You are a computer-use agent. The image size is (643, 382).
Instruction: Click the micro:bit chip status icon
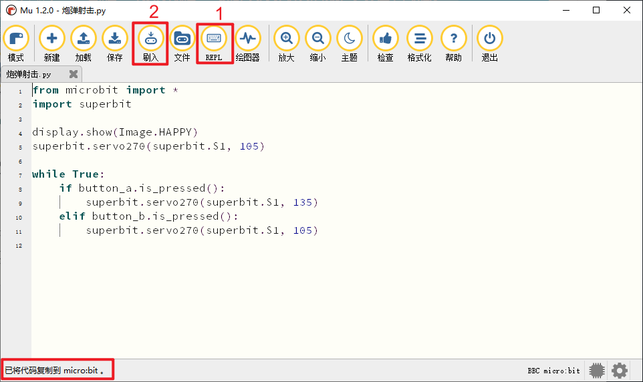click(597, 370)
